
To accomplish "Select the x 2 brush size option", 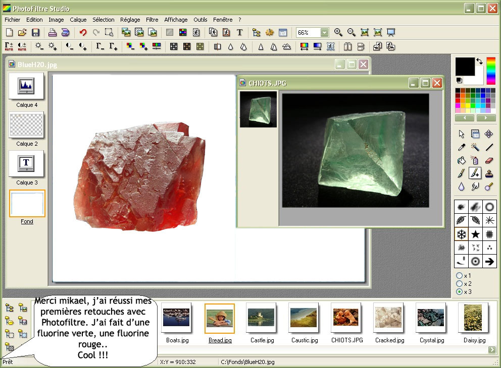I will pos(460,284).
